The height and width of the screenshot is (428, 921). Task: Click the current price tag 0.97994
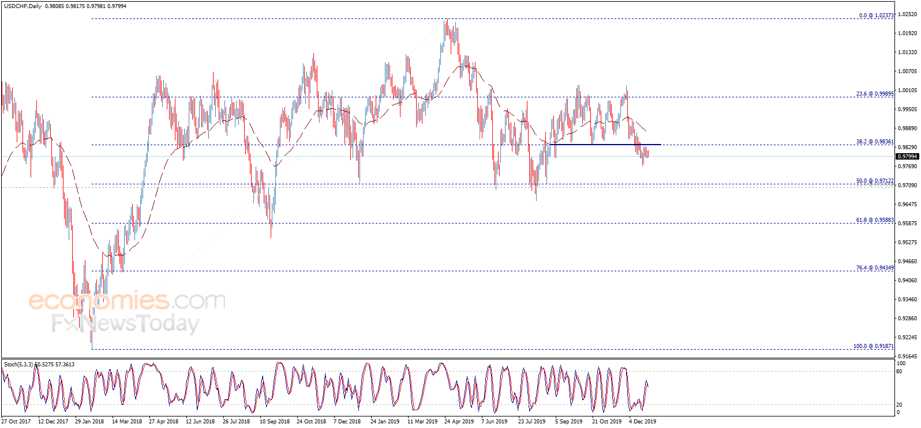(x=907, y=156)
